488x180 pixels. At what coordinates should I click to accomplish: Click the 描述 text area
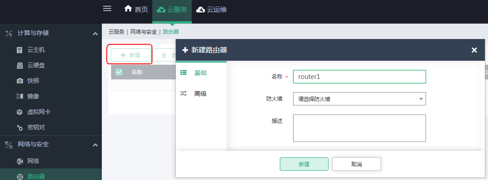tap(359, 128)
